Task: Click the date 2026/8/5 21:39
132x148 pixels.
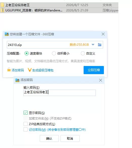Action: (77, 10)
